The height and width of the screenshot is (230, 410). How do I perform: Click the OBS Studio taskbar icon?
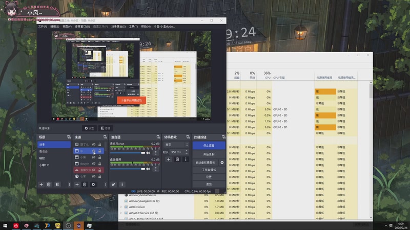68,225
